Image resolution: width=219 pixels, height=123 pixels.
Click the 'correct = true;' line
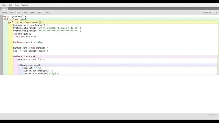click(33, 68)
